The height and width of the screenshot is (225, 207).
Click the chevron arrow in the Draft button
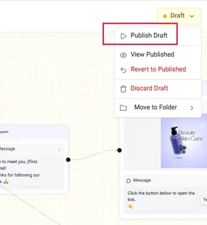coord(192,16)
